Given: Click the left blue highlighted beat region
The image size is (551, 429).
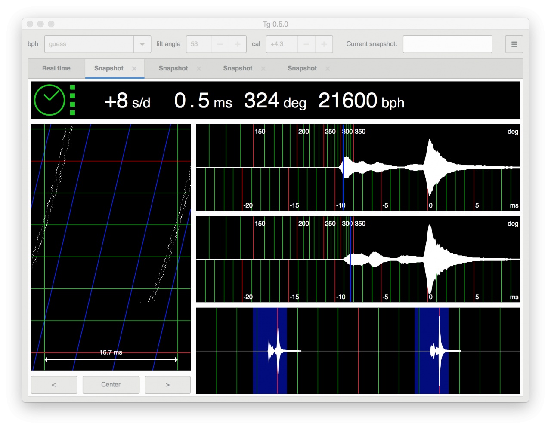Looking at the screenshot, I should click(x=269, y=351).
